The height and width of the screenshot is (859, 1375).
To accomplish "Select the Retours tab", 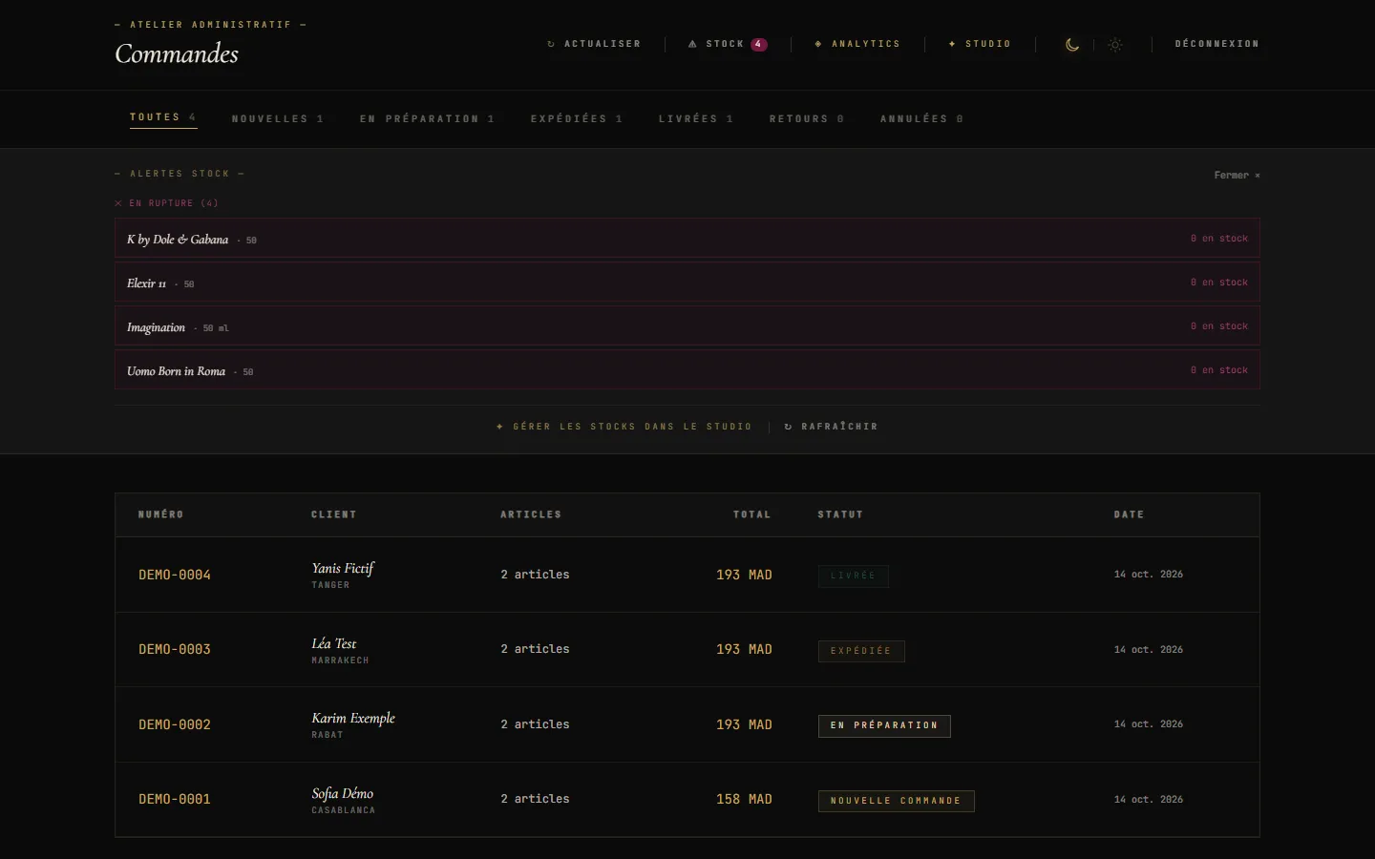I will click(x=807, y=119).
